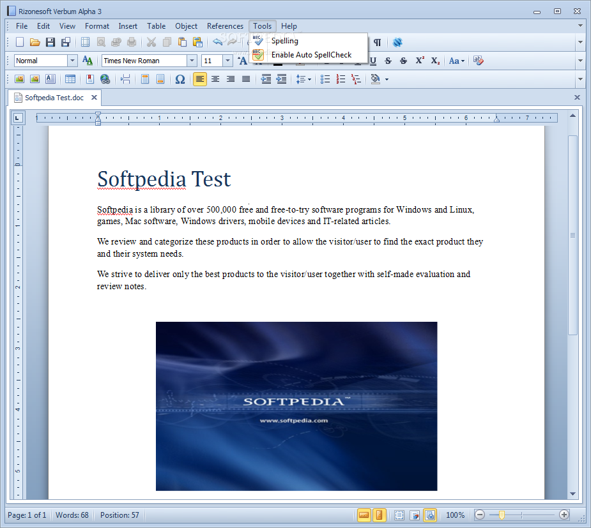This screenshot has height=528, width=591.
Task: Toggle numbered list
Action: [x=341, y=79]
